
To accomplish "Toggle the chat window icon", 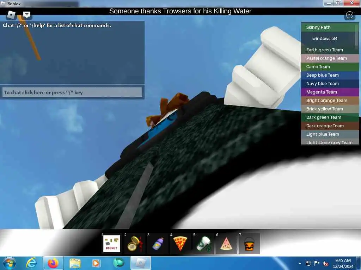I will coord(27,15).
